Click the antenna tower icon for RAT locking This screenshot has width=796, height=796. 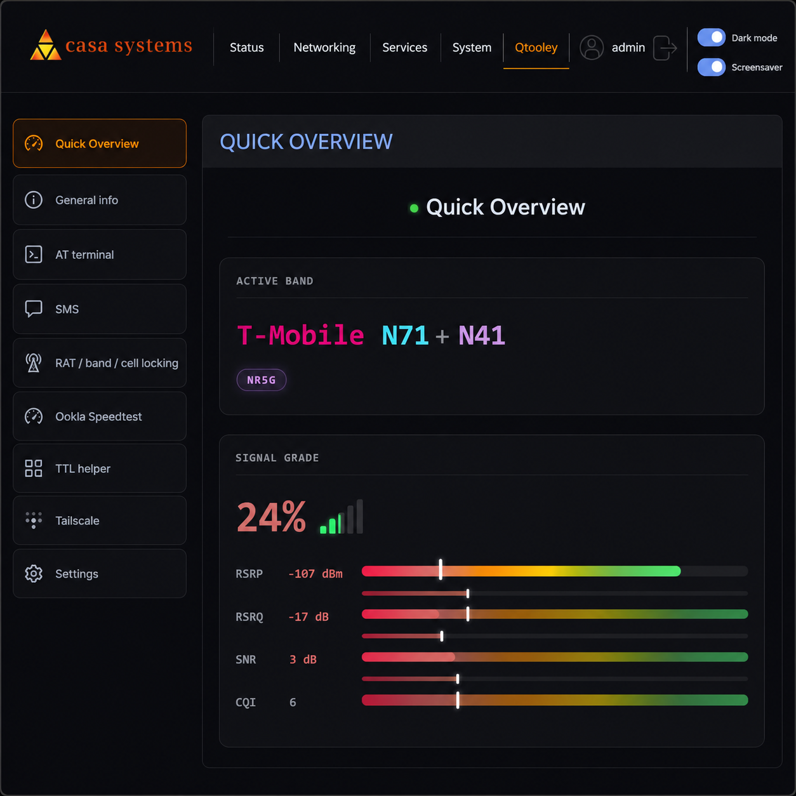coord(34,363)
